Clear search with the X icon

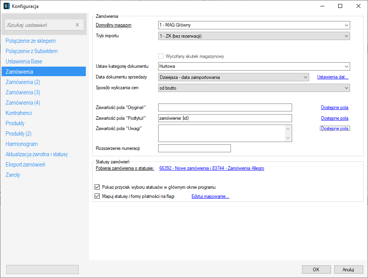[77, 25]
